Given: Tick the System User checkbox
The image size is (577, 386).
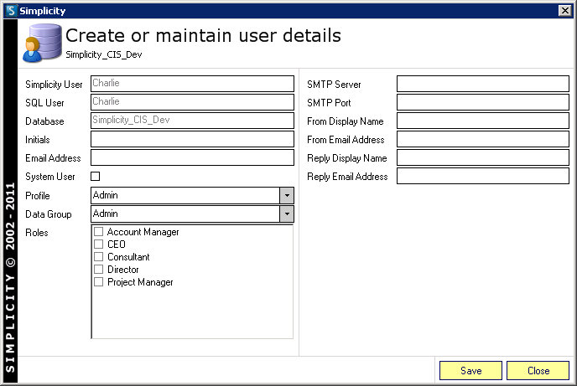Looking at the screenshot, I should click(96, 177).
